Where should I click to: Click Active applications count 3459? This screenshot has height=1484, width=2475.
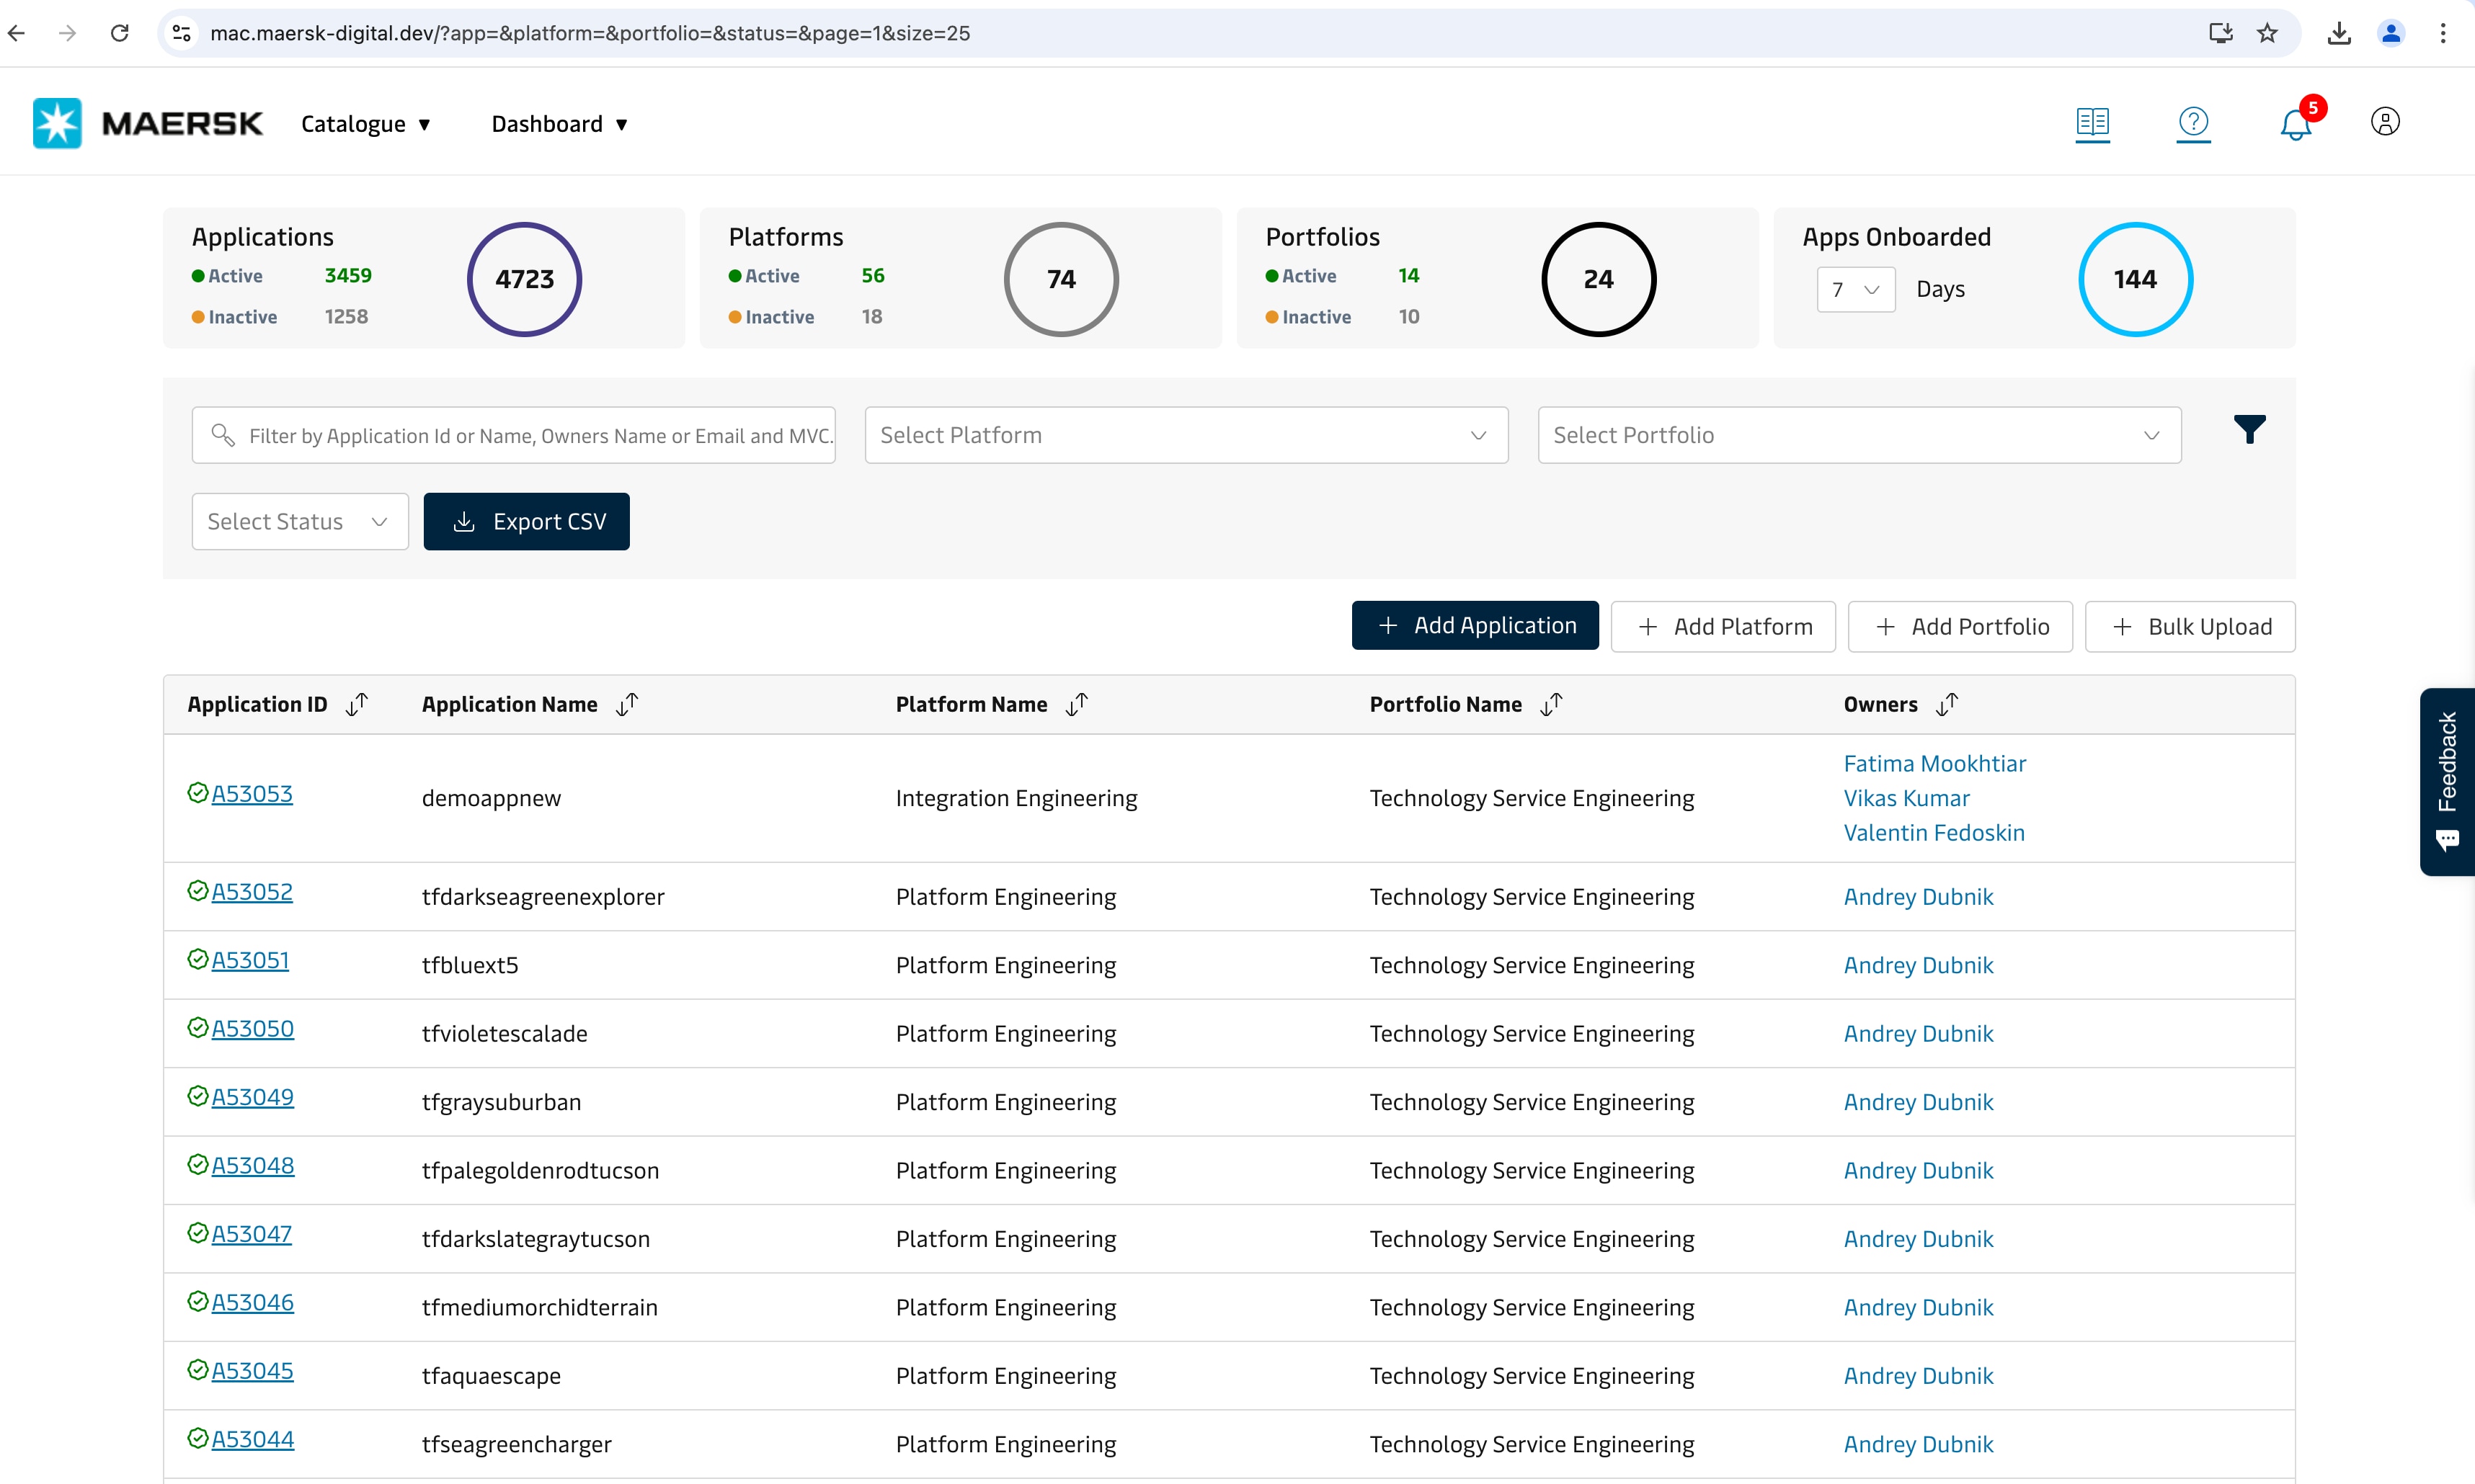tap(348, 275)
